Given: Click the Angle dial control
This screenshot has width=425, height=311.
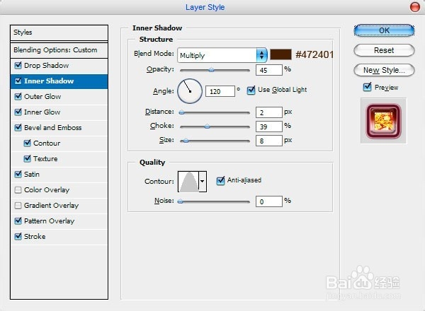Looking at the screenshot, I should pyautogui.click(x=190, y=91).
